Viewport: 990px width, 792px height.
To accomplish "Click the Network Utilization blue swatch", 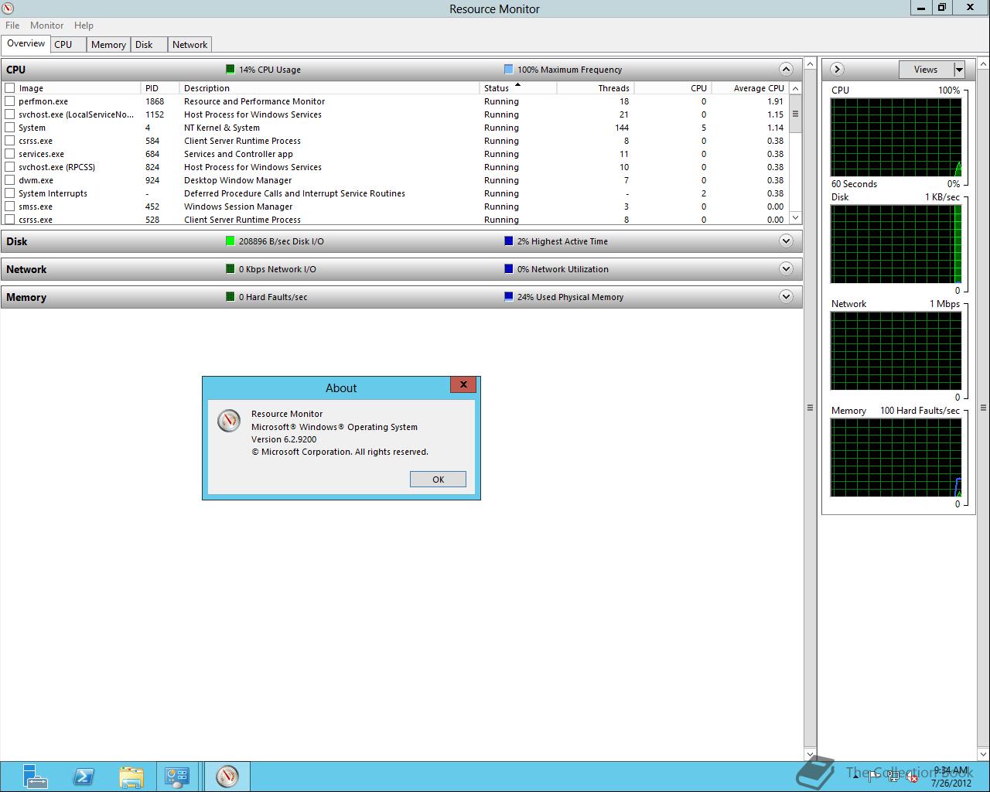I will pos(508,269).
